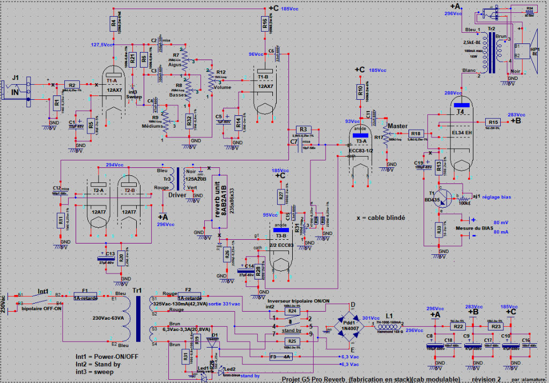Toggle the int3 Sweep switch
The width and height of the screenshot is (549, 383).
[x=132, y=93]
